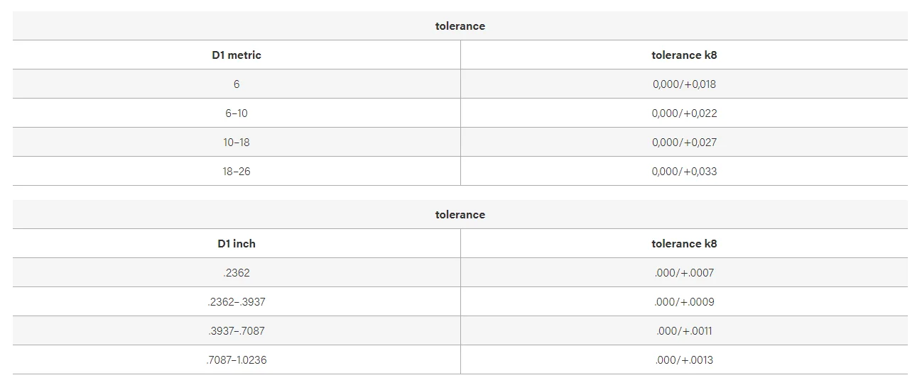Viewport: 922px width, 385px height.
Task: Click the .000/+.0009 tolerance value
Action: click(x=684, y=301)
